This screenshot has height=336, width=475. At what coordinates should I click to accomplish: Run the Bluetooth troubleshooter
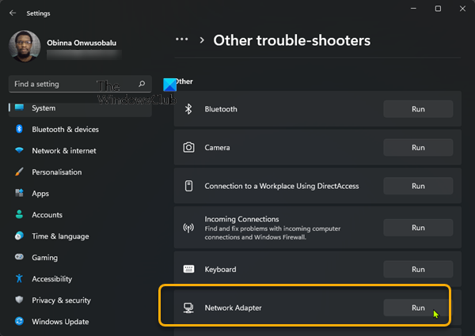(418, 109)
